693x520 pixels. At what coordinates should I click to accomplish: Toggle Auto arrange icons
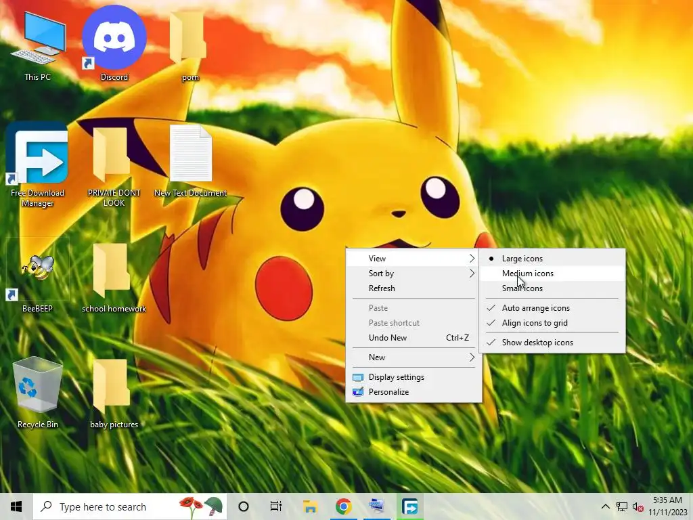(x=552, y=308)
